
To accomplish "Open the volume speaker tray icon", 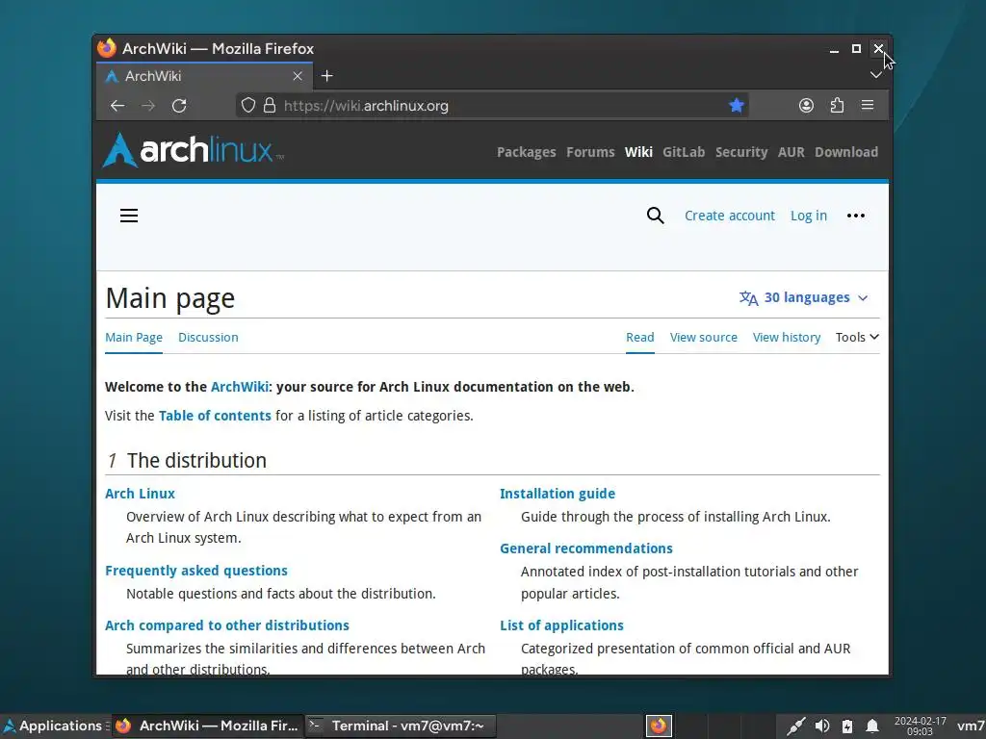I will click(822, 726).
